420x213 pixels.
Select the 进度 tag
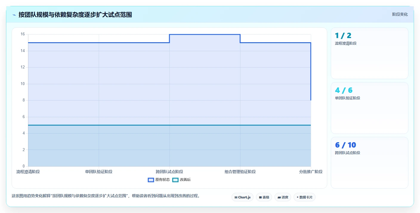[283, 197]
